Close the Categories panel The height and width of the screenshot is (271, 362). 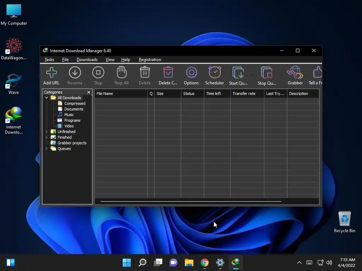pyautogui.click(x=89, y=92)
